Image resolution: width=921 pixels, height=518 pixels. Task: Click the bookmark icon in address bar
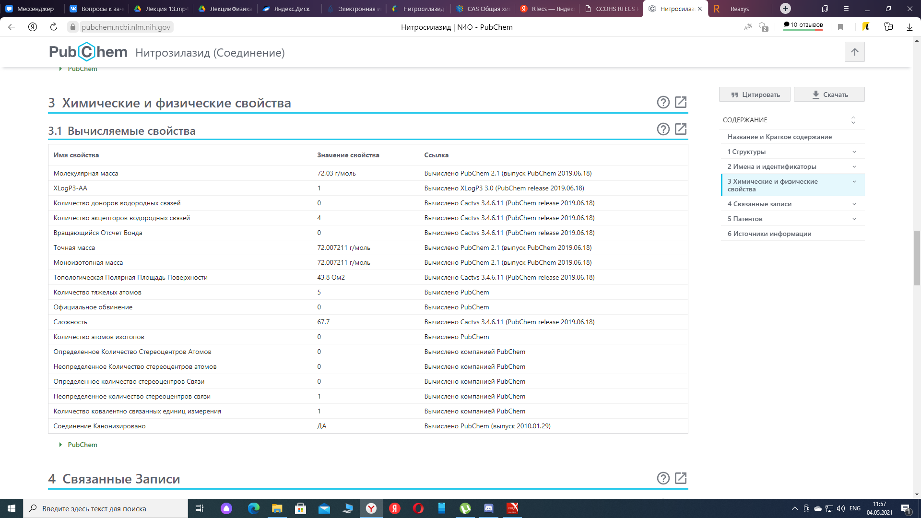click(840, 27)
